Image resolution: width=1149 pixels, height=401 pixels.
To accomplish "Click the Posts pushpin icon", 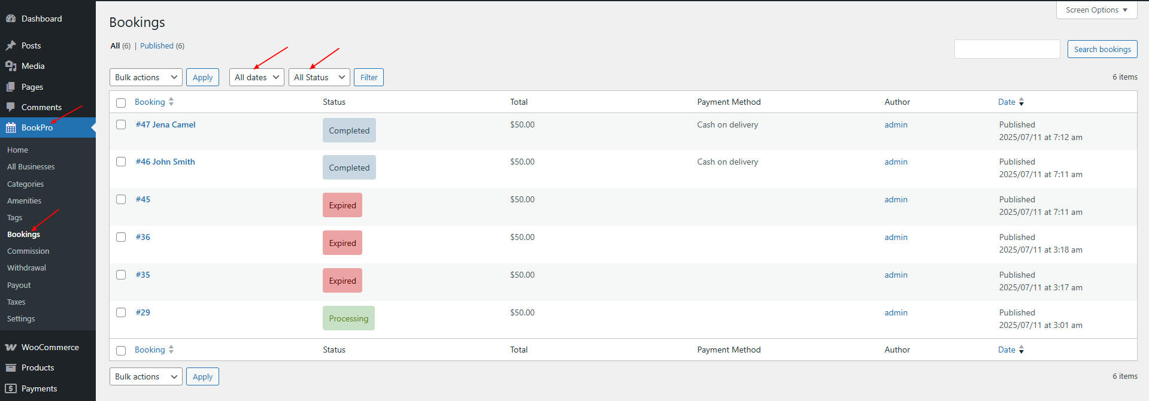I will tap(11, 45).
